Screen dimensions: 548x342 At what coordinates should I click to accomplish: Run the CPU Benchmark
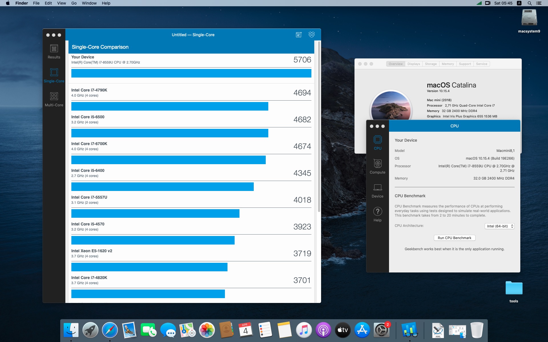pyautogui.click(x=454, y=238)
